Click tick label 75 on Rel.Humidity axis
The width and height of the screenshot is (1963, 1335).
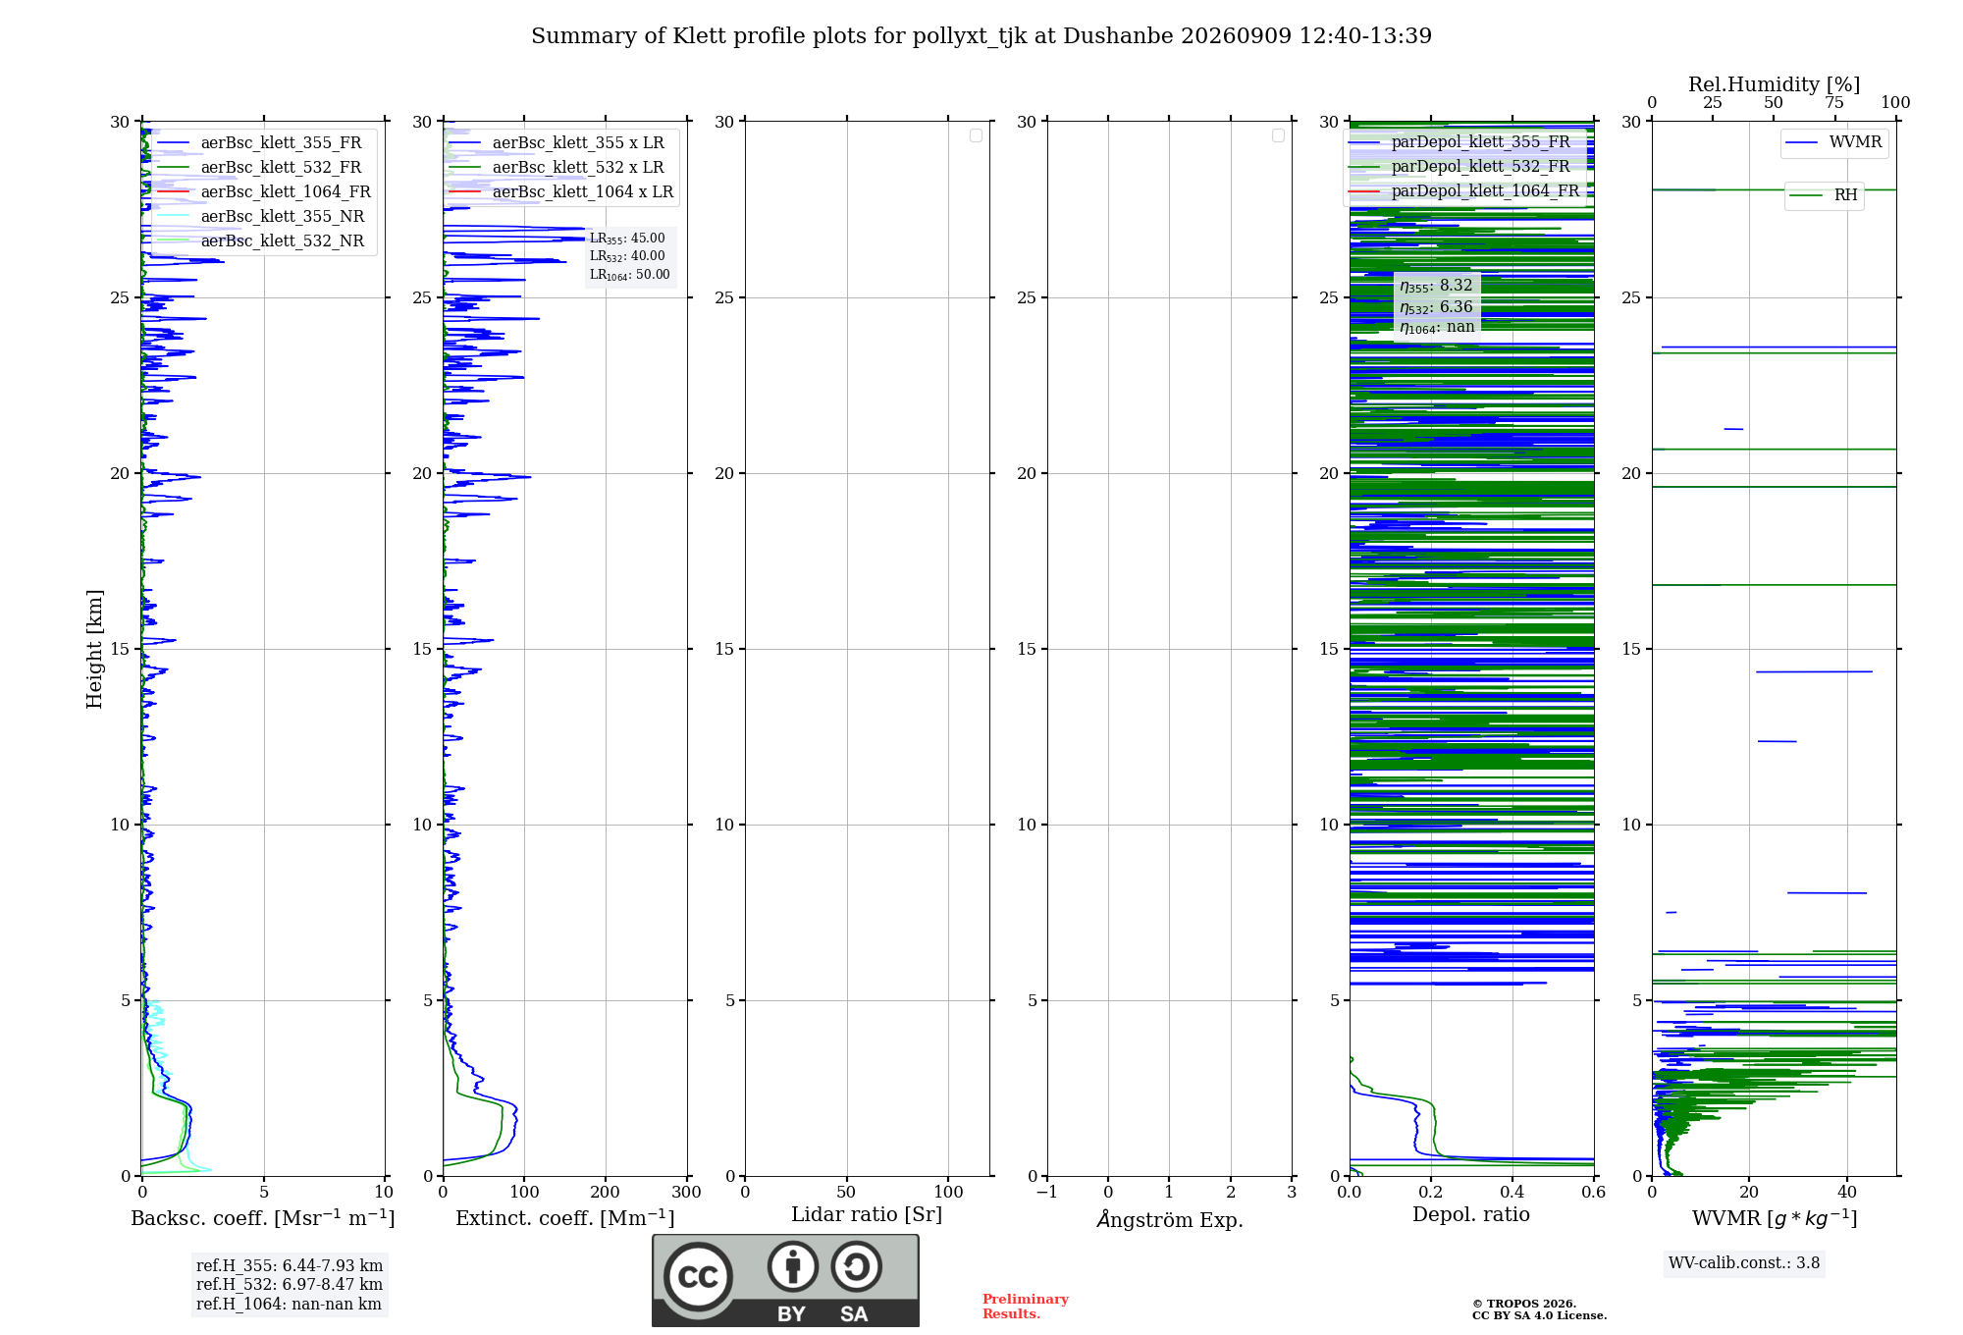point(1834,103)
